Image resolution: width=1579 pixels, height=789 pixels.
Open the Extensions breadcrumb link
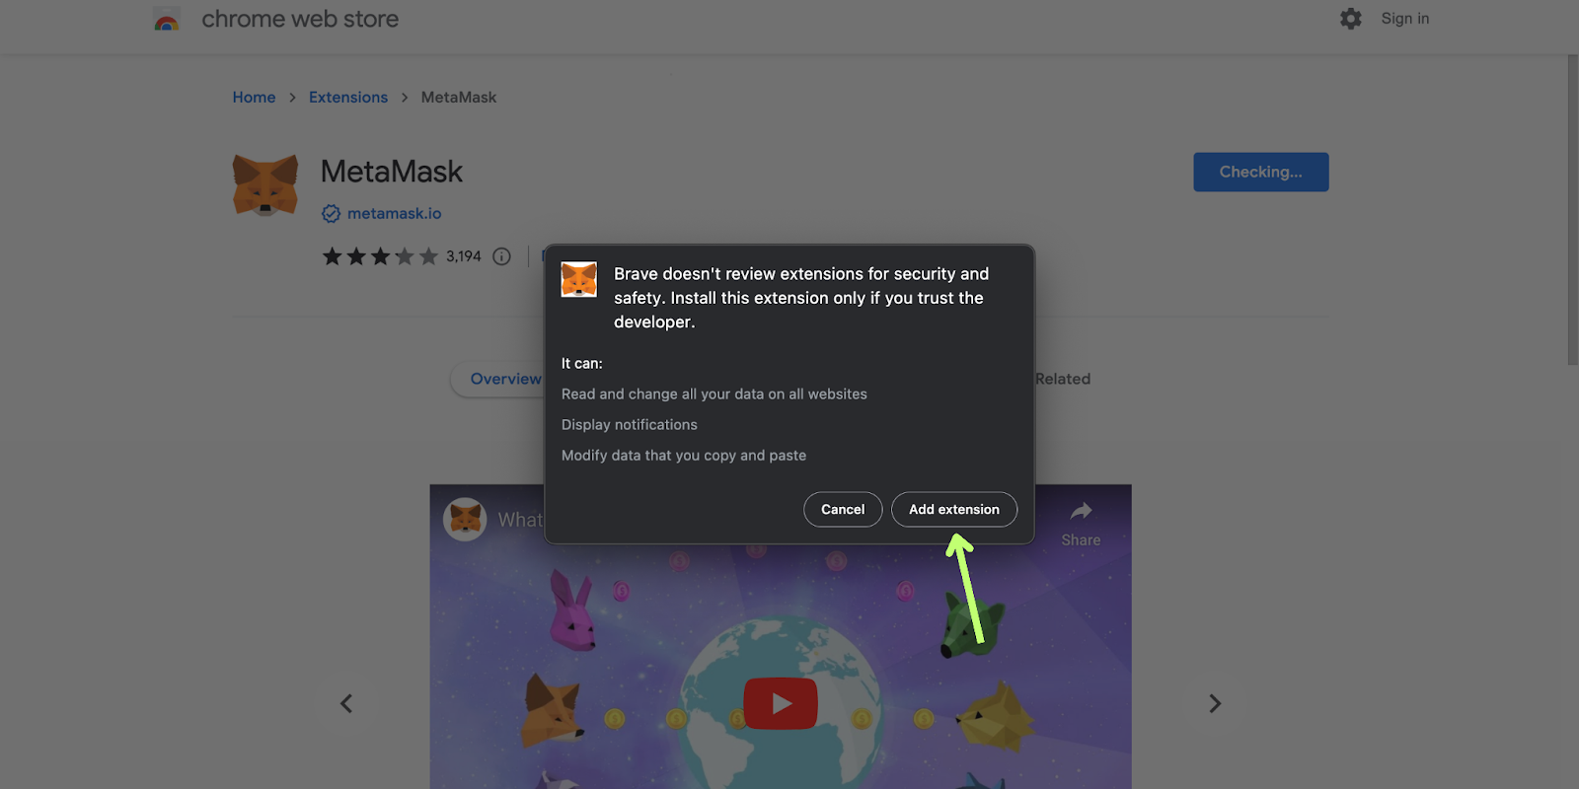(x=348, y=97)
